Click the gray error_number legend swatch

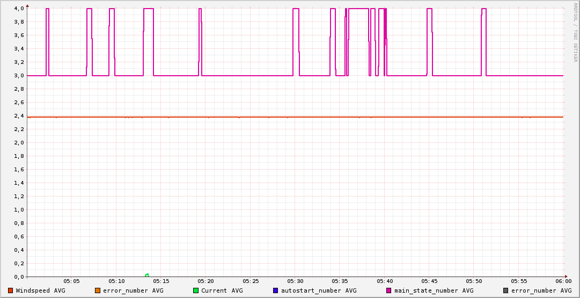(x=506, y=290)
